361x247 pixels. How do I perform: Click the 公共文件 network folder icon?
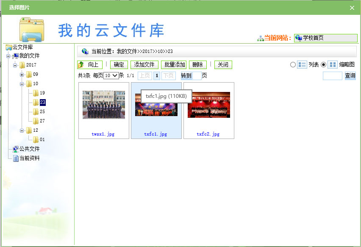click(x=15, y=149)
